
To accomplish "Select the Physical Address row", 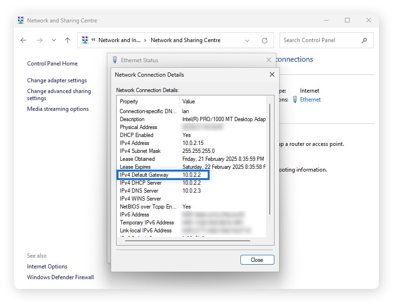I will click(191, 127).
